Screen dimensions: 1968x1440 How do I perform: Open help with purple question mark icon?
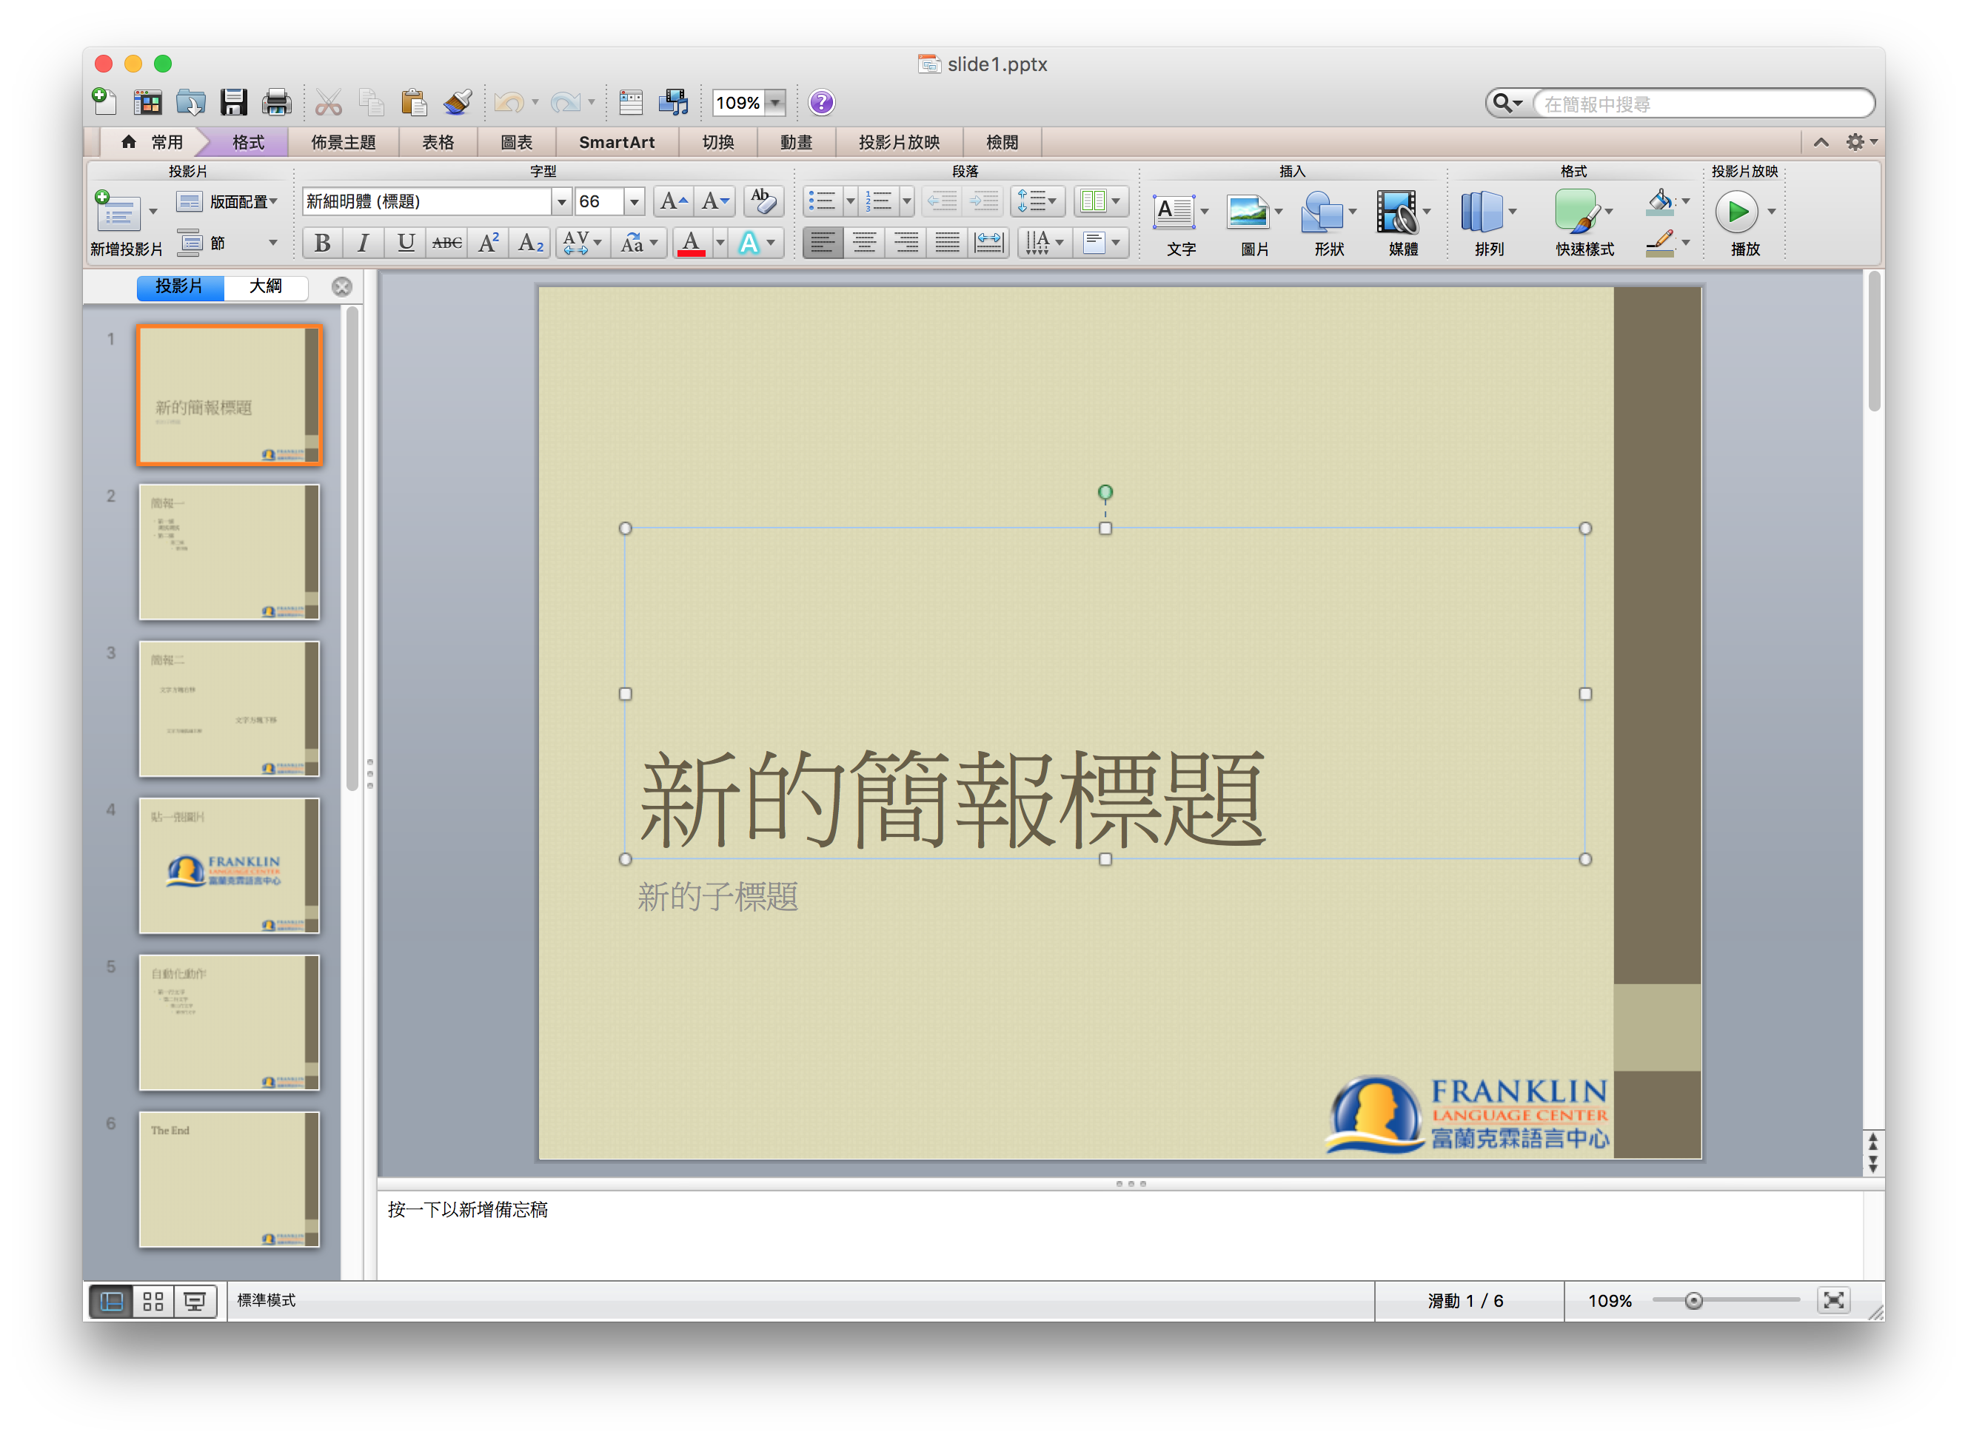click(x=820, y=102)
